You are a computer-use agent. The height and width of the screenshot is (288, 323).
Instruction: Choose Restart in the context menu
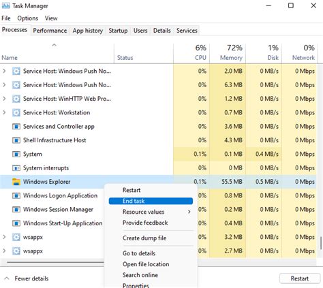[x=151, y=190]
